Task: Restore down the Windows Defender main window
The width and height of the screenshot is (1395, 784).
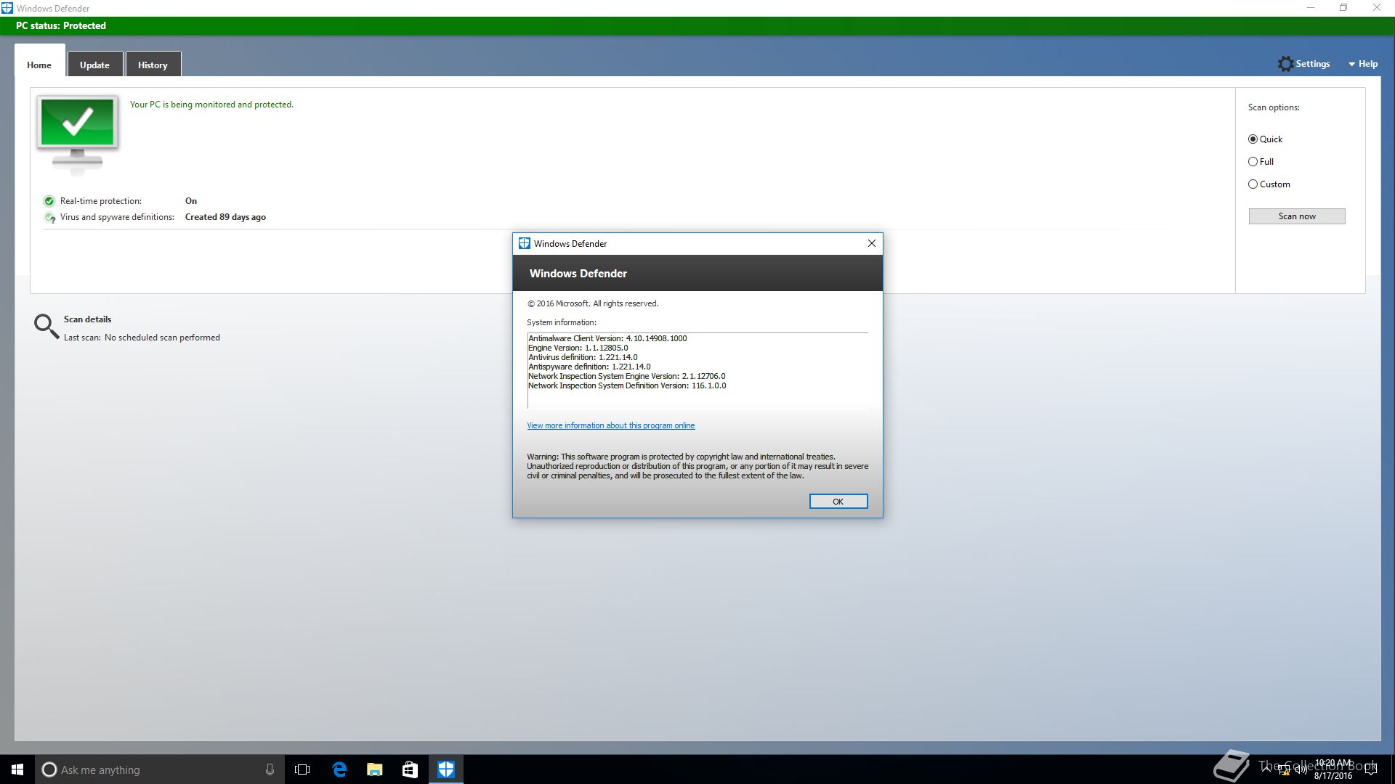Action: coord(1343,8)
